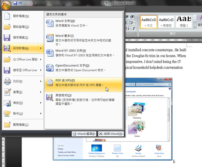Click the Ease of Access Center link
The height and width of the screenshot is (167, 202).
click(66, 156)
